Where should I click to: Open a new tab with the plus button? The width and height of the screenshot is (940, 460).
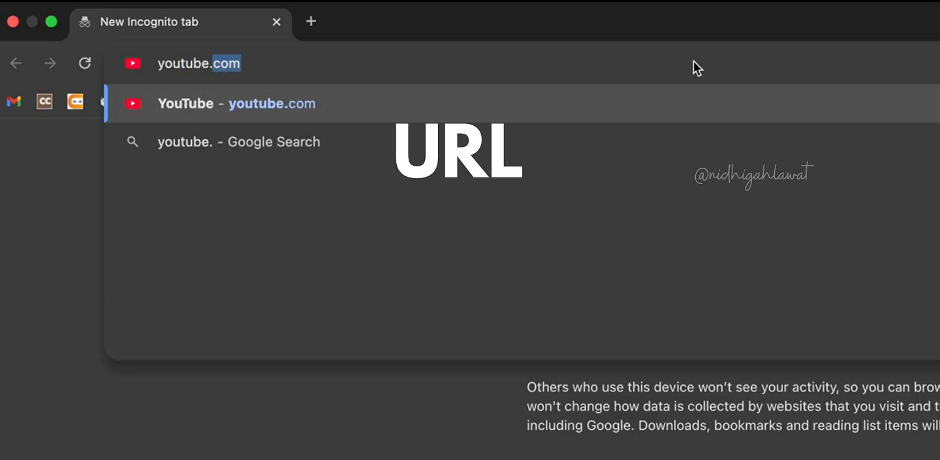(311, 22)
